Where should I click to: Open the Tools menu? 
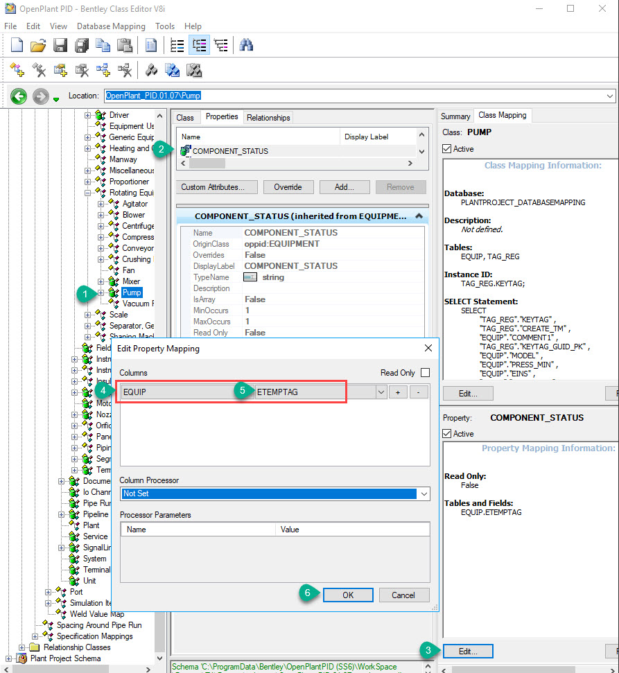(165, 26)
